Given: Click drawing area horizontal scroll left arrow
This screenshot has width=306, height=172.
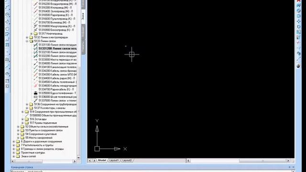Looking at the screenshot, I should pyautogui.click(x=188, y=161).
